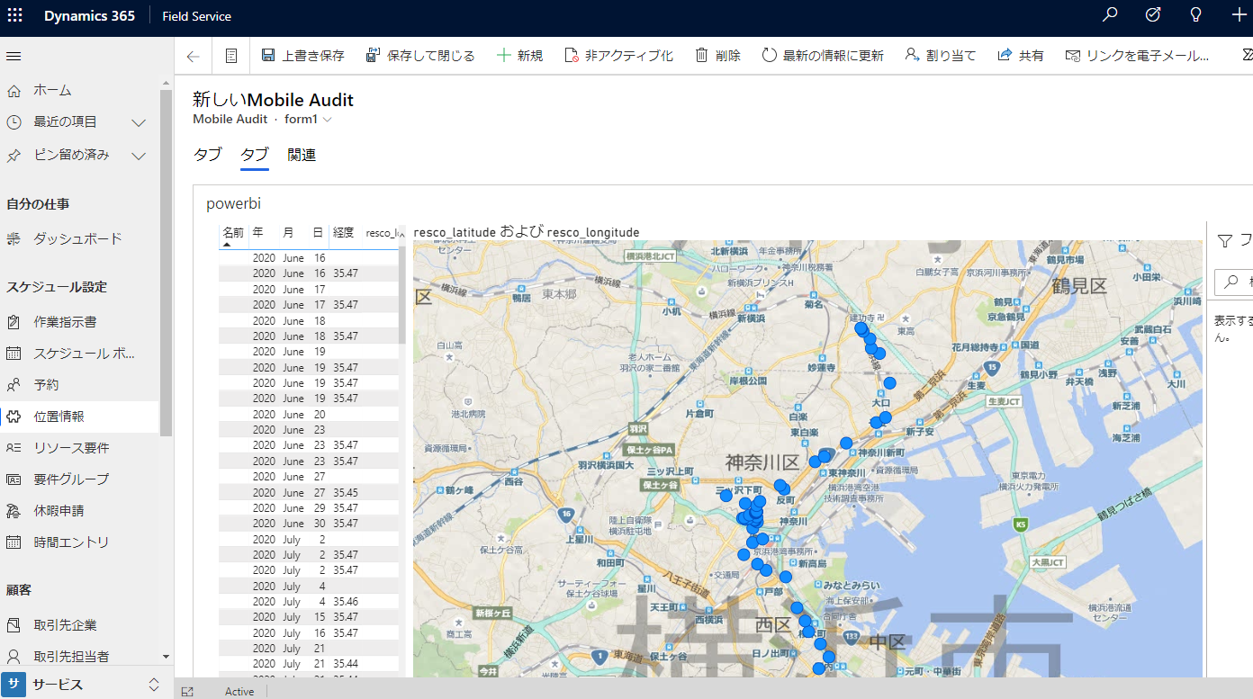The width and height of the screenshot is (1253, 699).
Task: Click the back arrow in command bar
Action: click(193, 56)
